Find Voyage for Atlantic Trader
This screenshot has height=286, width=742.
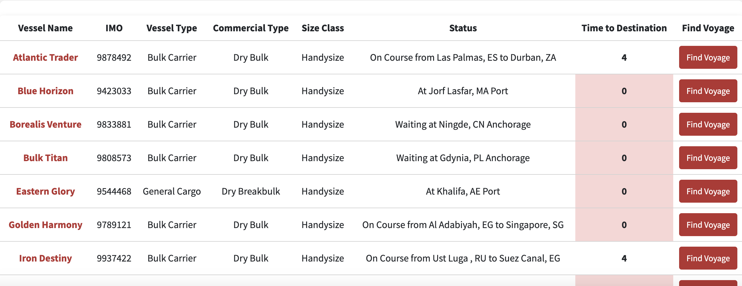pos(708,57)
